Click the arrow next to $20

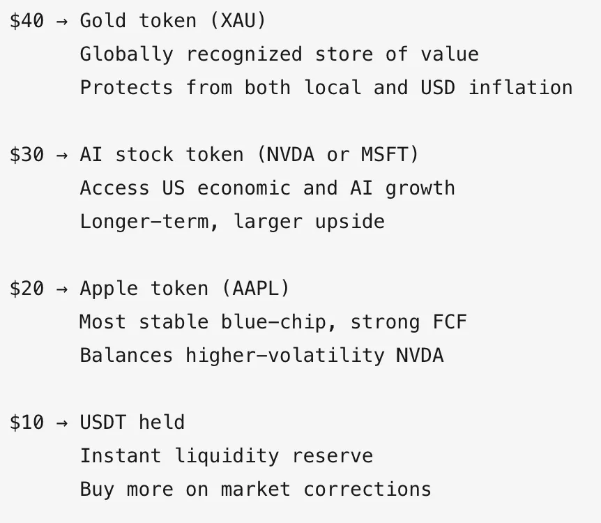pyautogui.click(x=62, y=289)
